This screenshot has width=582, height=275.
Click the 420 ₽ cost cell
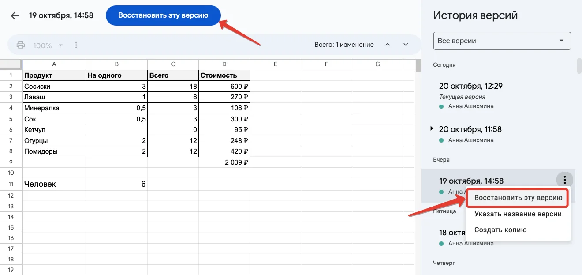(x=224, y=151)
